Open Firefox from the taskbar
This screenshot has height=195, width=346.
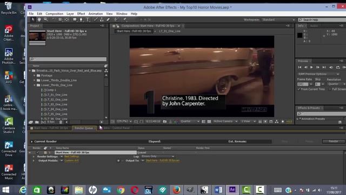(x=176, y=190)
